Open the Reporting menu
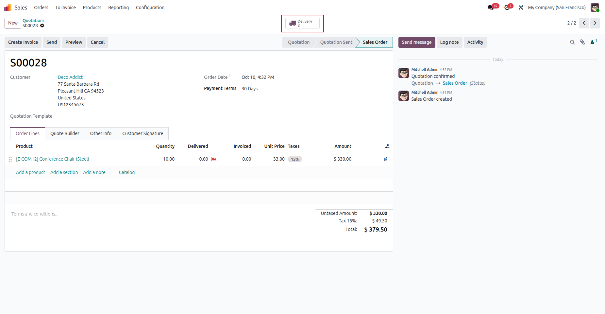The height and width of the screenshot is (314, 605). [x=119, y=8]
